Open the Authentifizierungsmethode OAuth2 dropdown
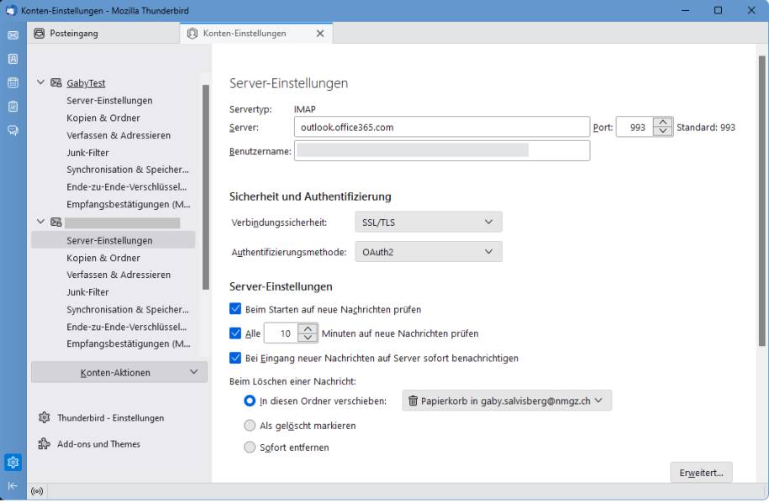The width and height of the screenshot is (769, 503). pyautogui.click(x=428, y=252)
